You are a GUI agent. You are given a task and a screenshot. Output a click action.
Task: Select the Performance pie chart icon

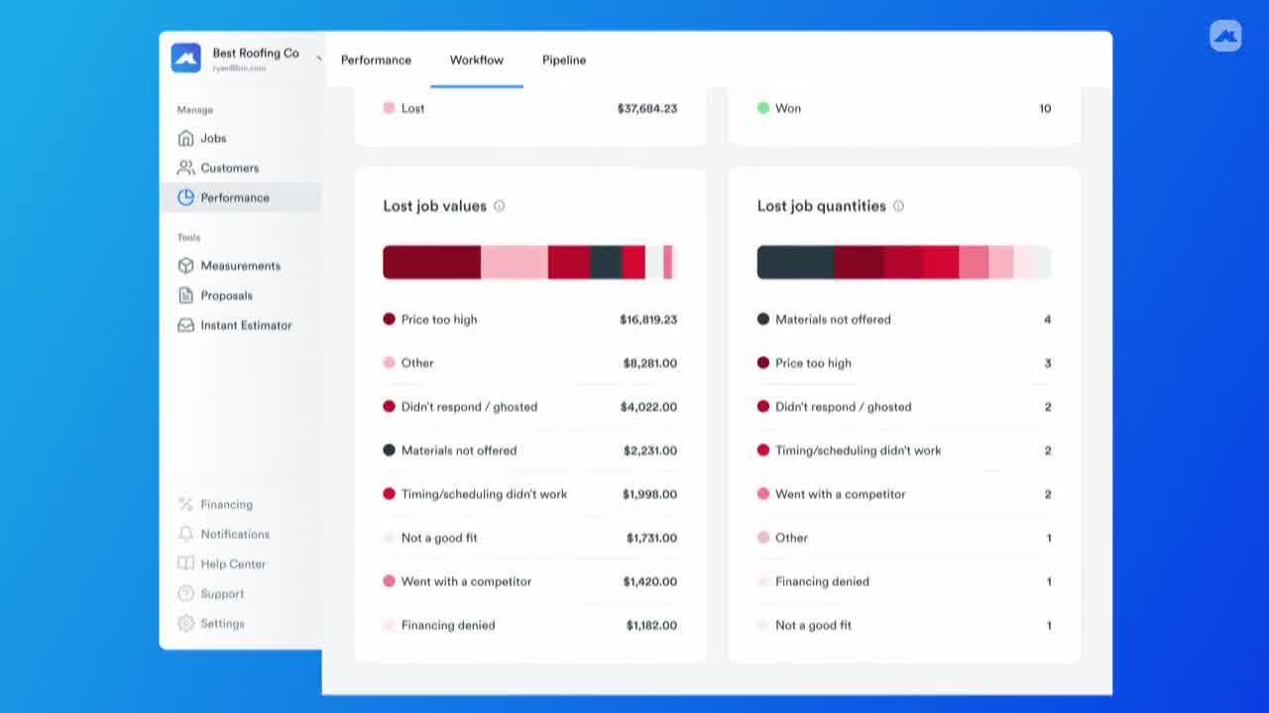click(x=185, y=198)
